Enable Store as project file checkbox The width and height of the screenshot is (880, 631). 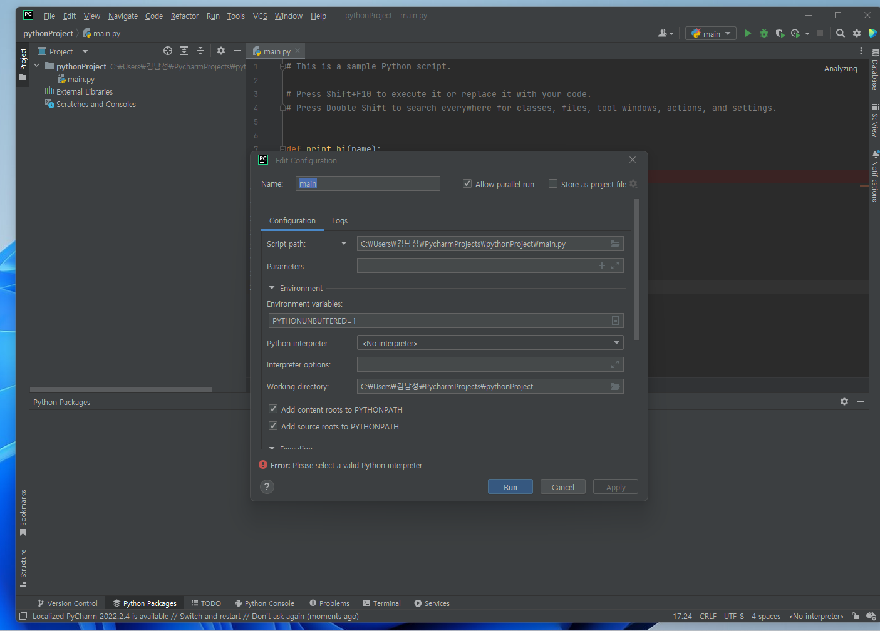553,183
